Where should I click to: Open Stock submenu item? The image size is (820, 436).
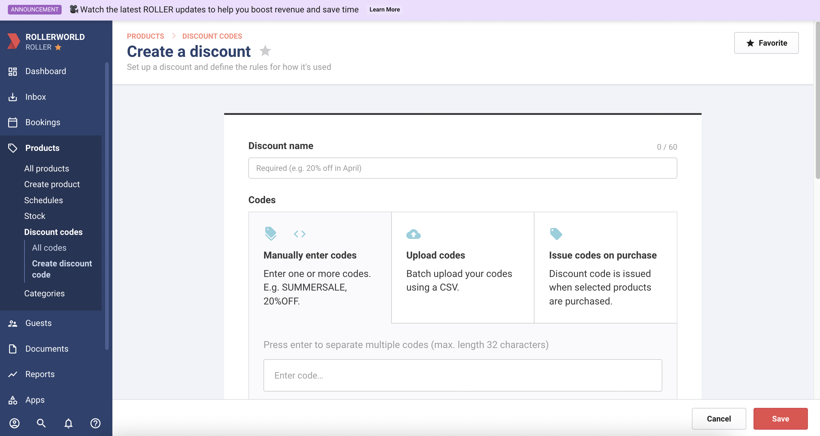[35, 216]
